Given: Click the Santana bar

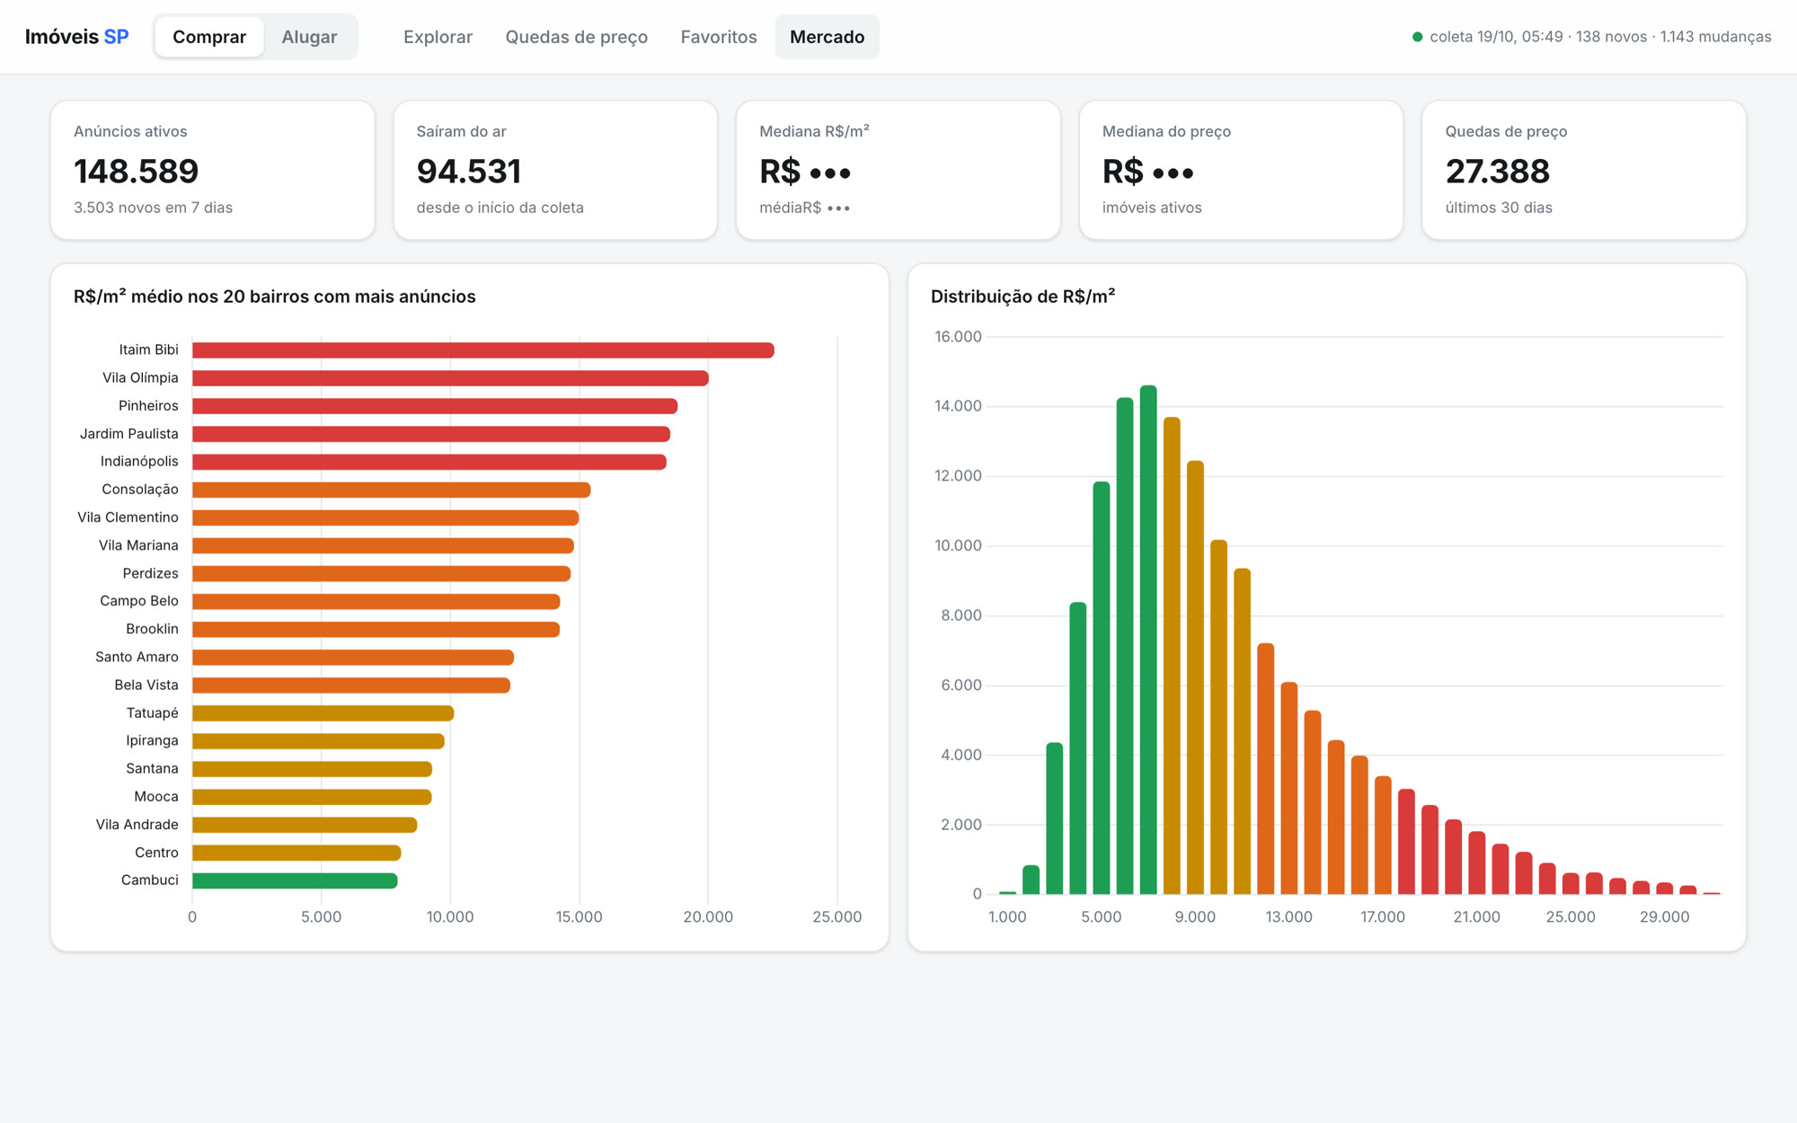Looking at the screenshot, I should pos(312,769).
